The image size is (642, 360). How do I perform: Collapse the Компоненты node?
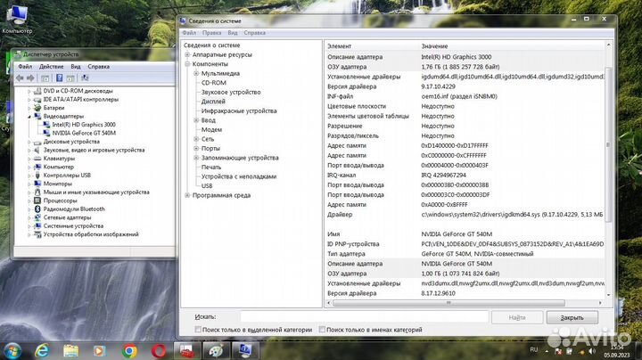187,64
